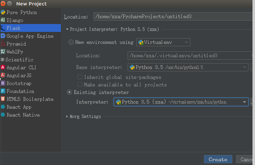Expand the More Settings section

tap(67, 117)
